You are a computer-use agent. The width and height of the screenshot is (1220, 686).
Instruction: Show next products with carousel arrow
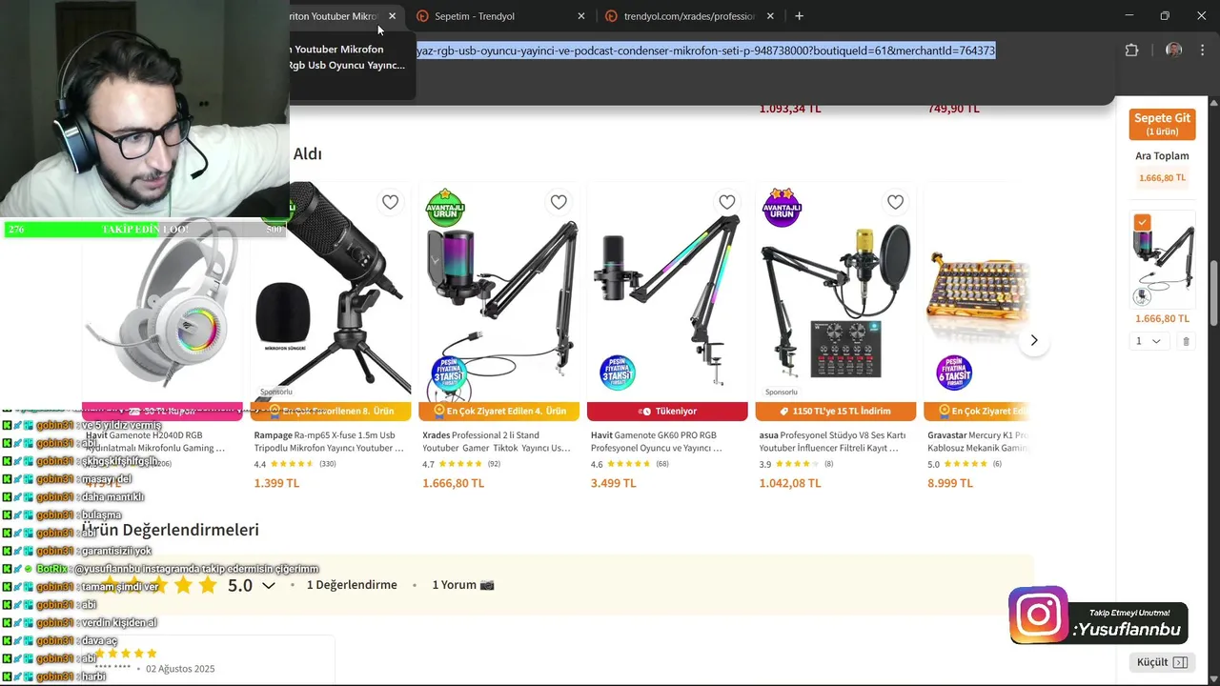(x=1034, y=340)
